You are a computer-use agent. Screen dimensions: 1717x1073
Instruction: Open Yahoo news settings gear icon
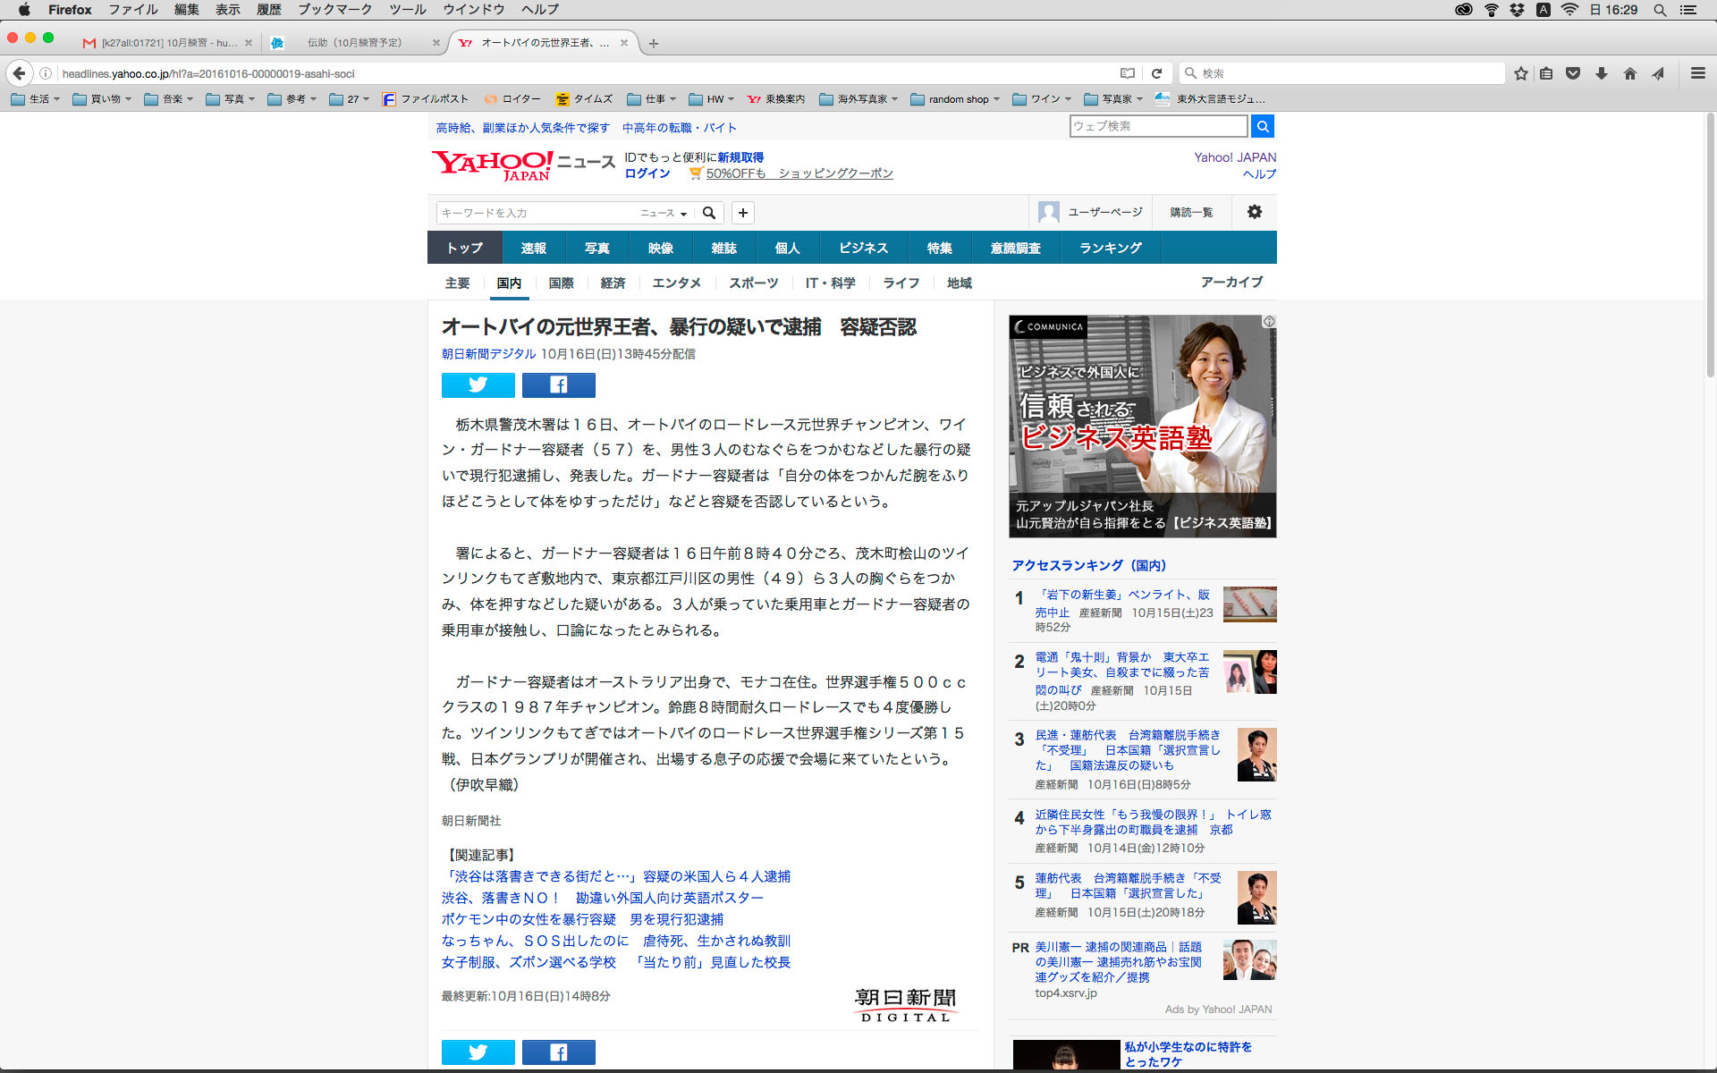pos(1254,212)
